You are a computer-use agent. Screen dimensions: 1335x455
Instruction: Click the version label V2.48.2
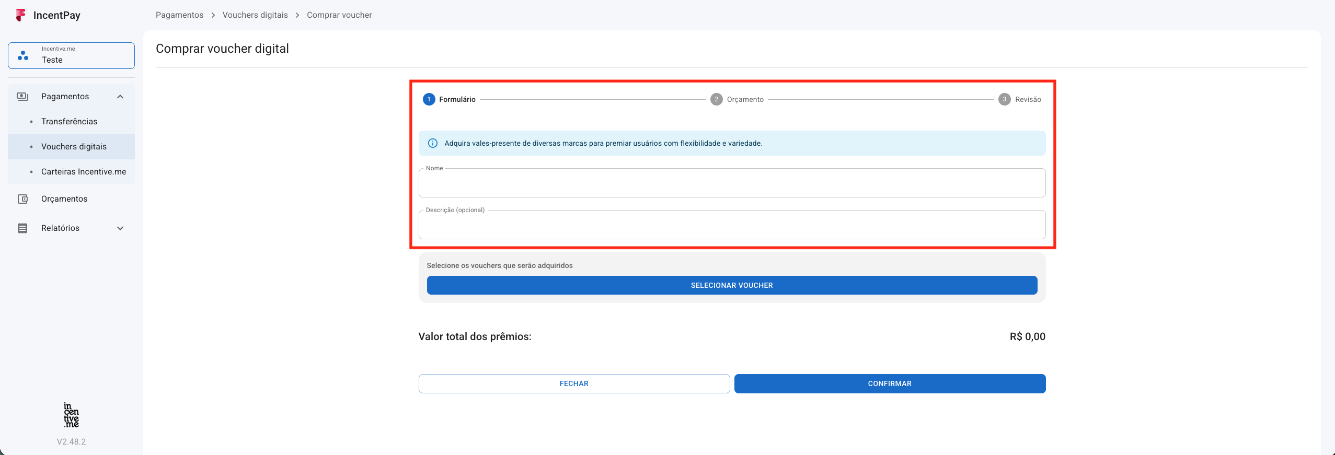[71, 442]
